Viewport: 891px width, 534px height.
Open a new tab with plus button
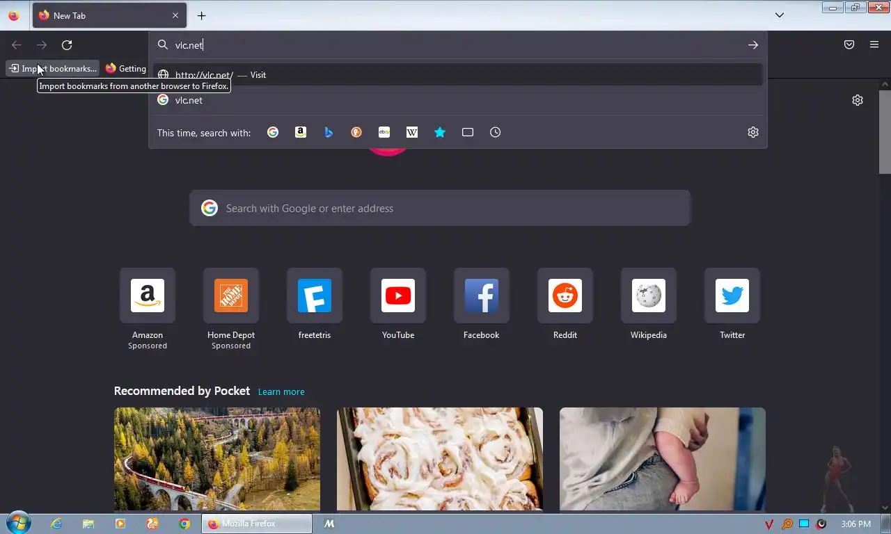tap(201, 15)
